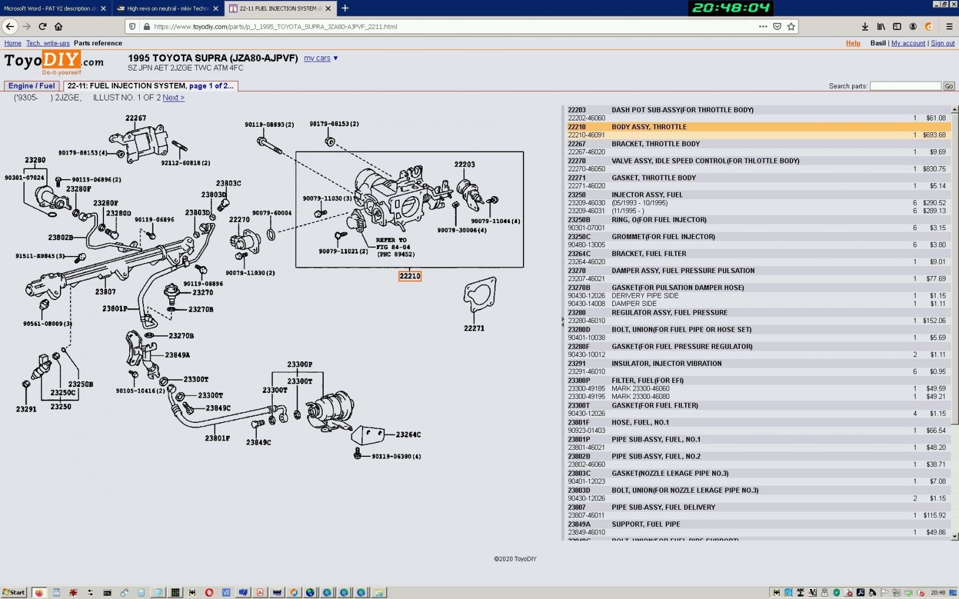Bookmark this page with the star
This screenshot has width=959, height=599.
pos(791,26)
